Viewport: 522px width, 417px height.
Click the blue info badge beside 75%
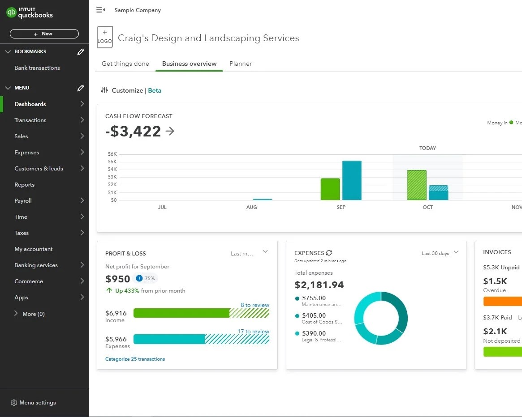(139, 278)
